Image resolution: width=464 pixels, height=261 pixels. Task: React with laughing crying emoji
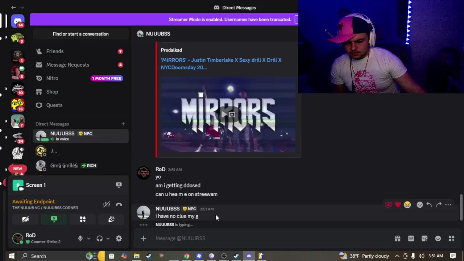(x=407, y=205)
